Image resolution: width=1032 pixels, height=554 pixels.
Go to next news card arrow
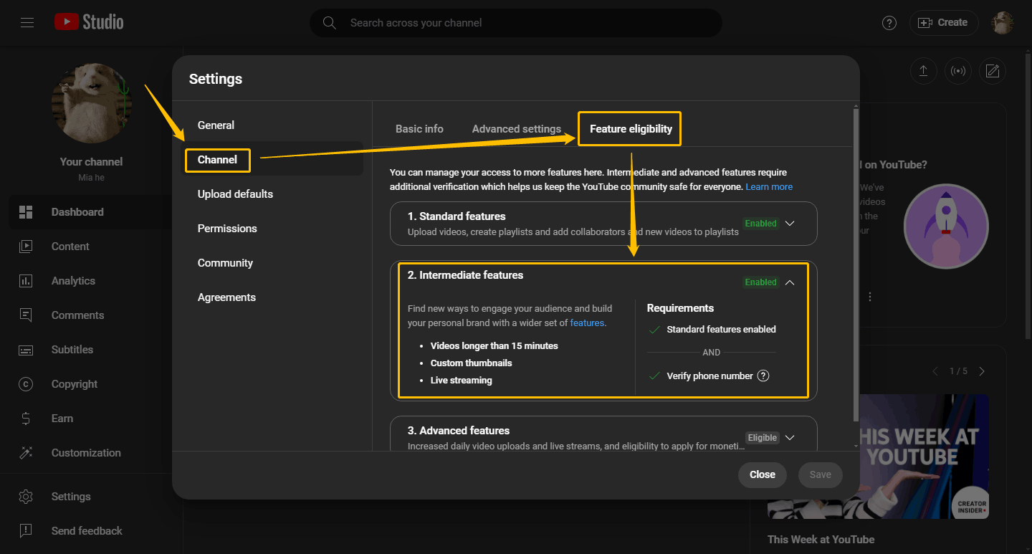pos(982,371)
